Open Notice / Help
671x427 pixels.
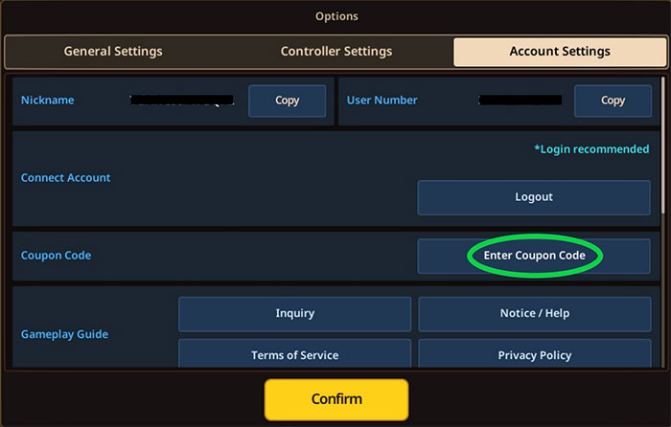tap(534, 313)
